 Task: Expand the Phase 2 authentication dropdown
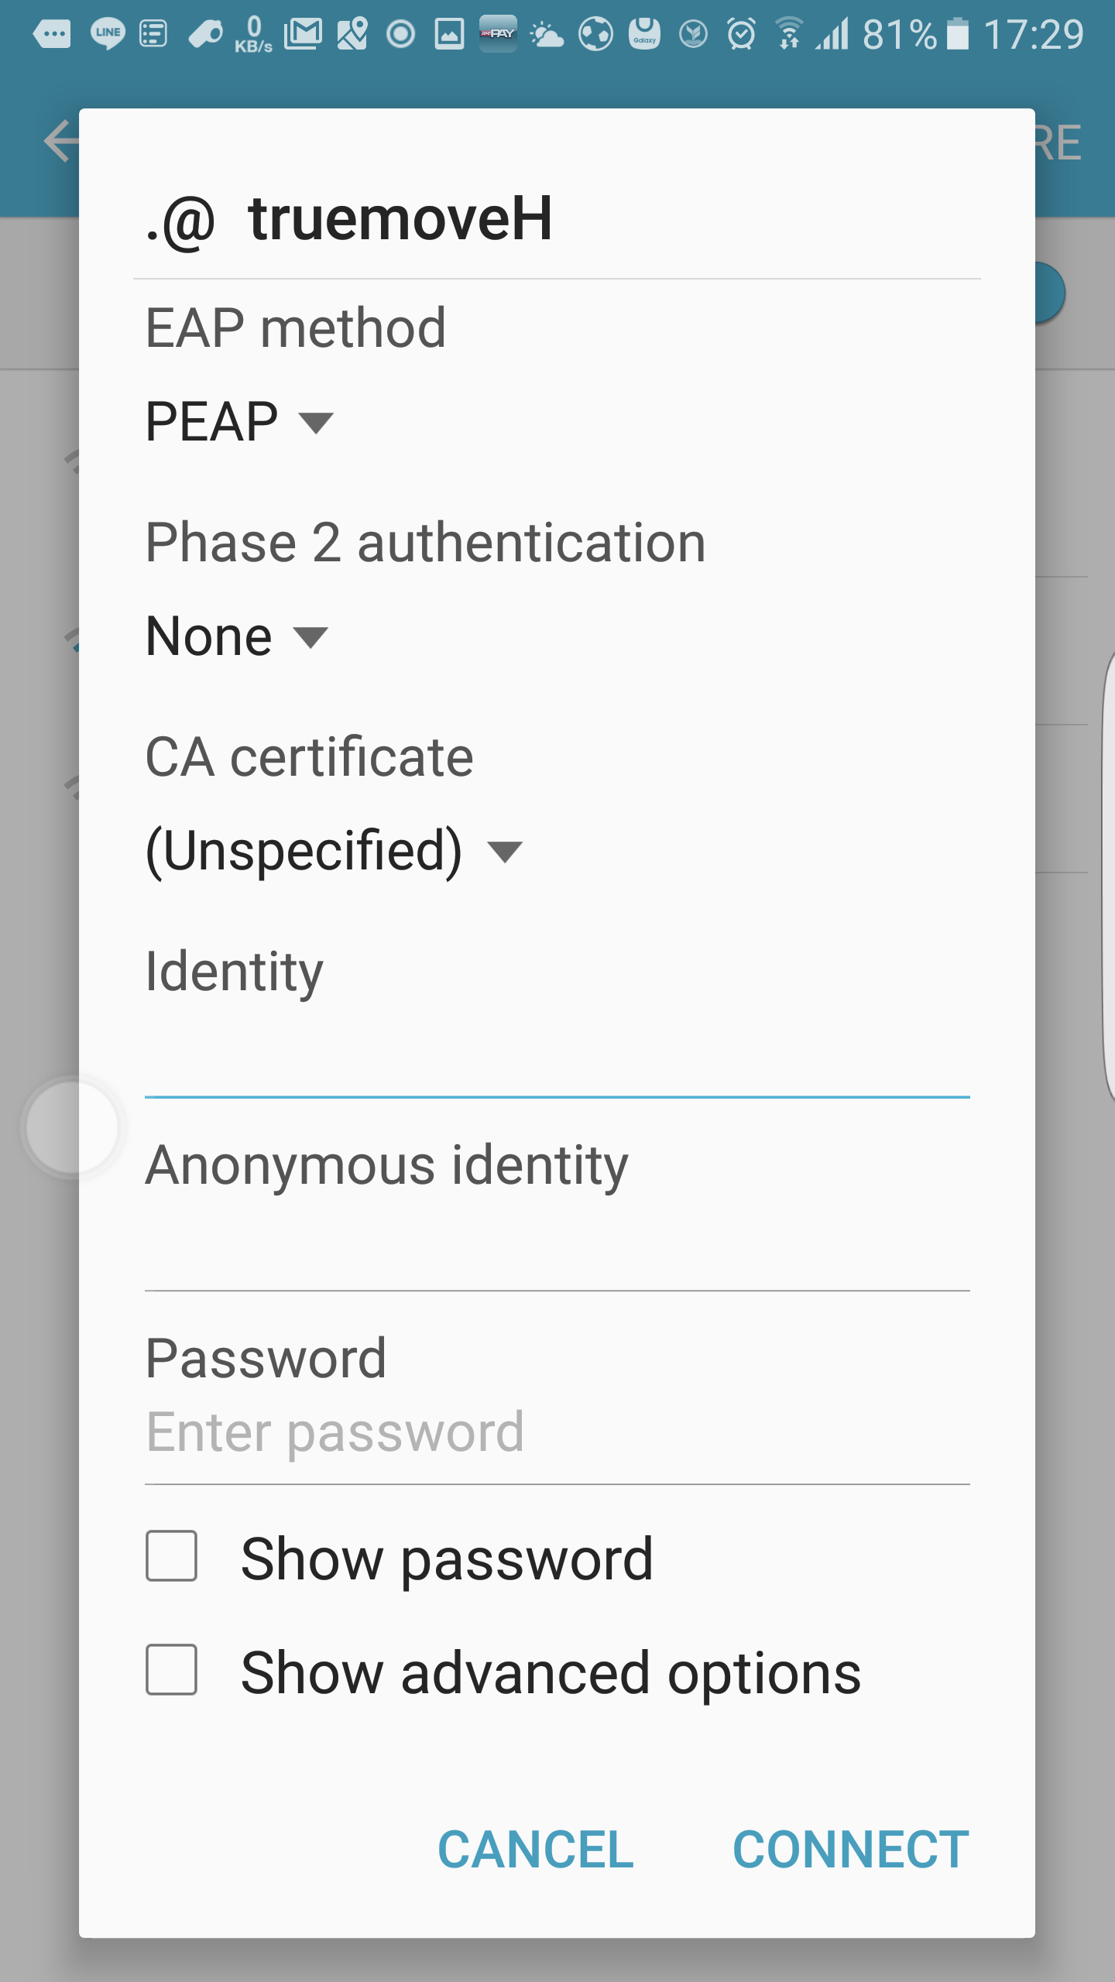click(237, 637)
